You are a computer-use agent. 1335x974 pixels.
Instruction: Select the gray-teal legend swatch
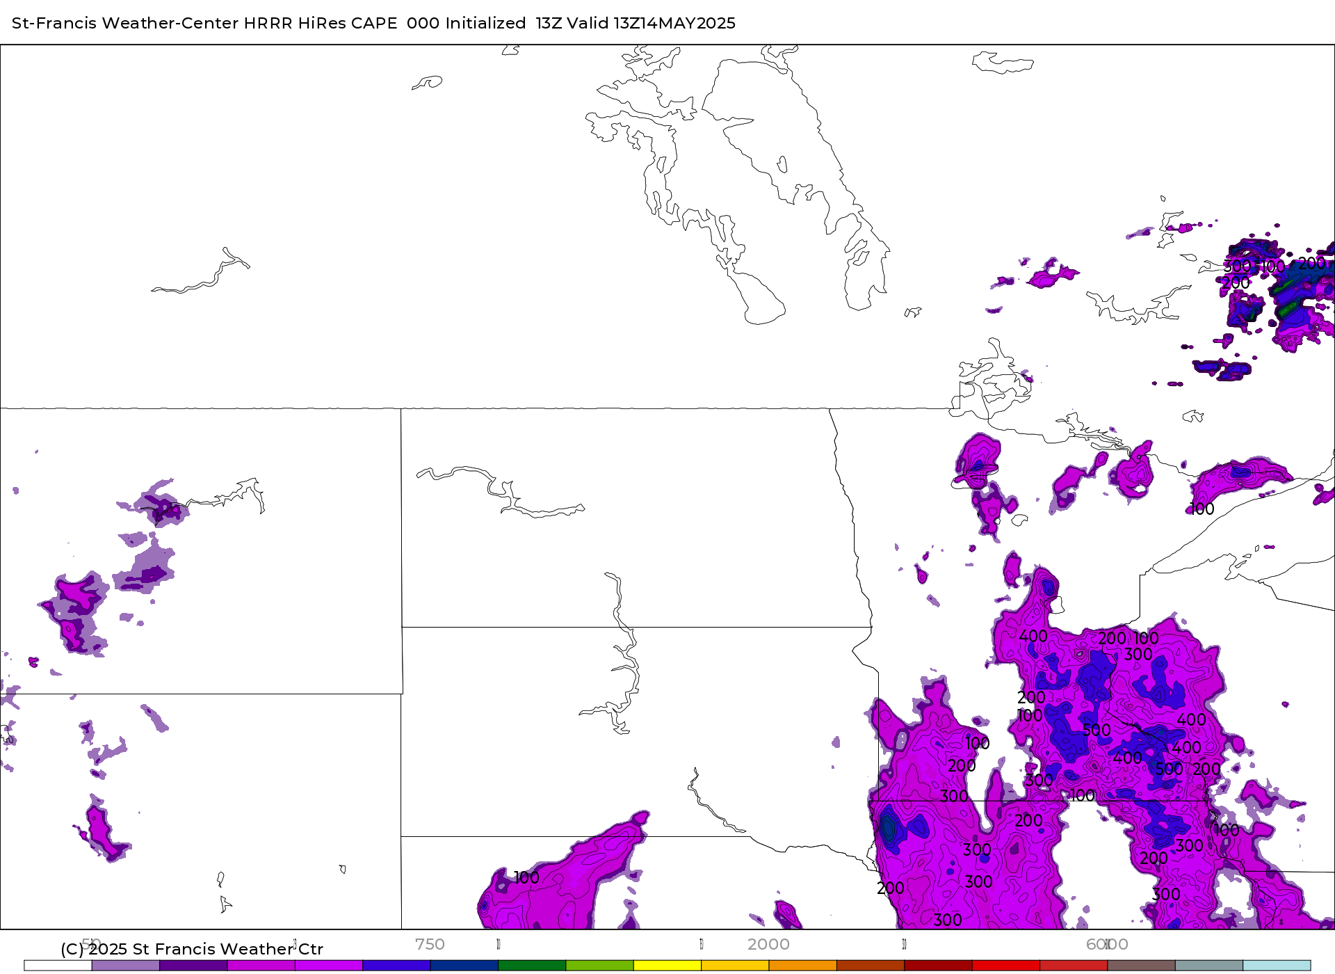click(x=1209, y=966)
